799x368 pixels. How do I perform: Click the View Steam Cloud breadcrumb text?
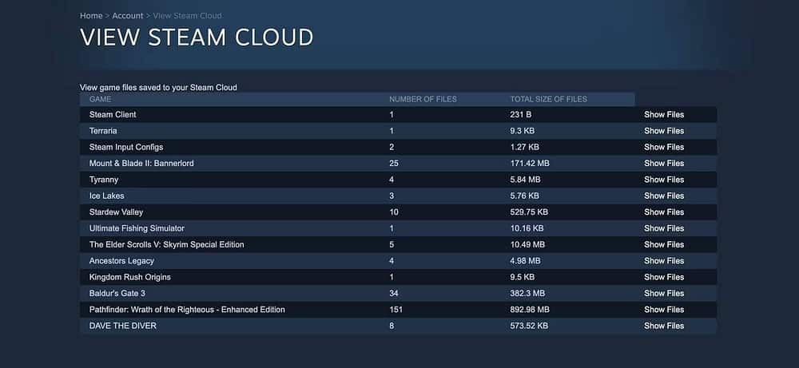click(x=187, y=16)
